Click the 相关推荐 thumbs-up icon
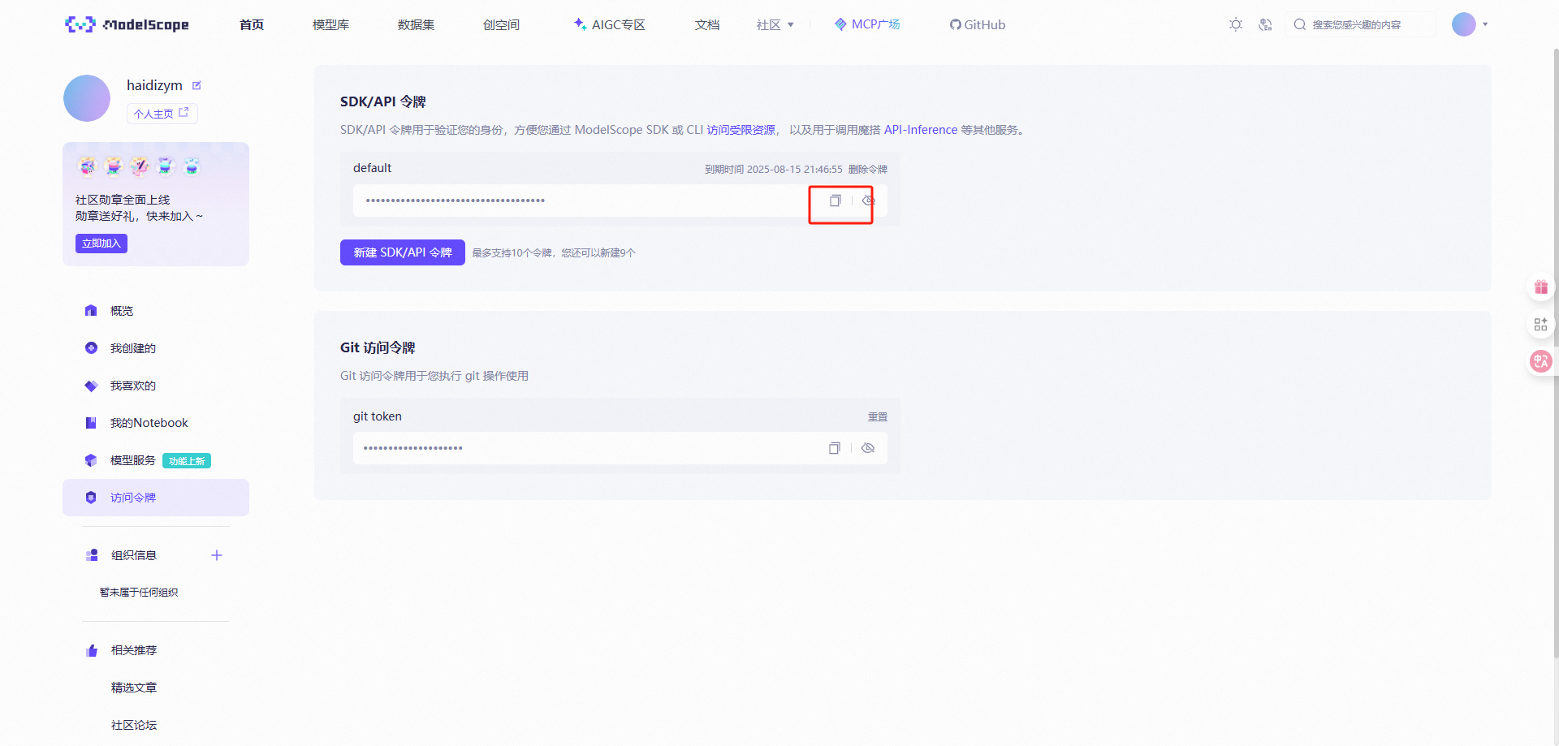The image size is (1559, 746). click(92, 650)
